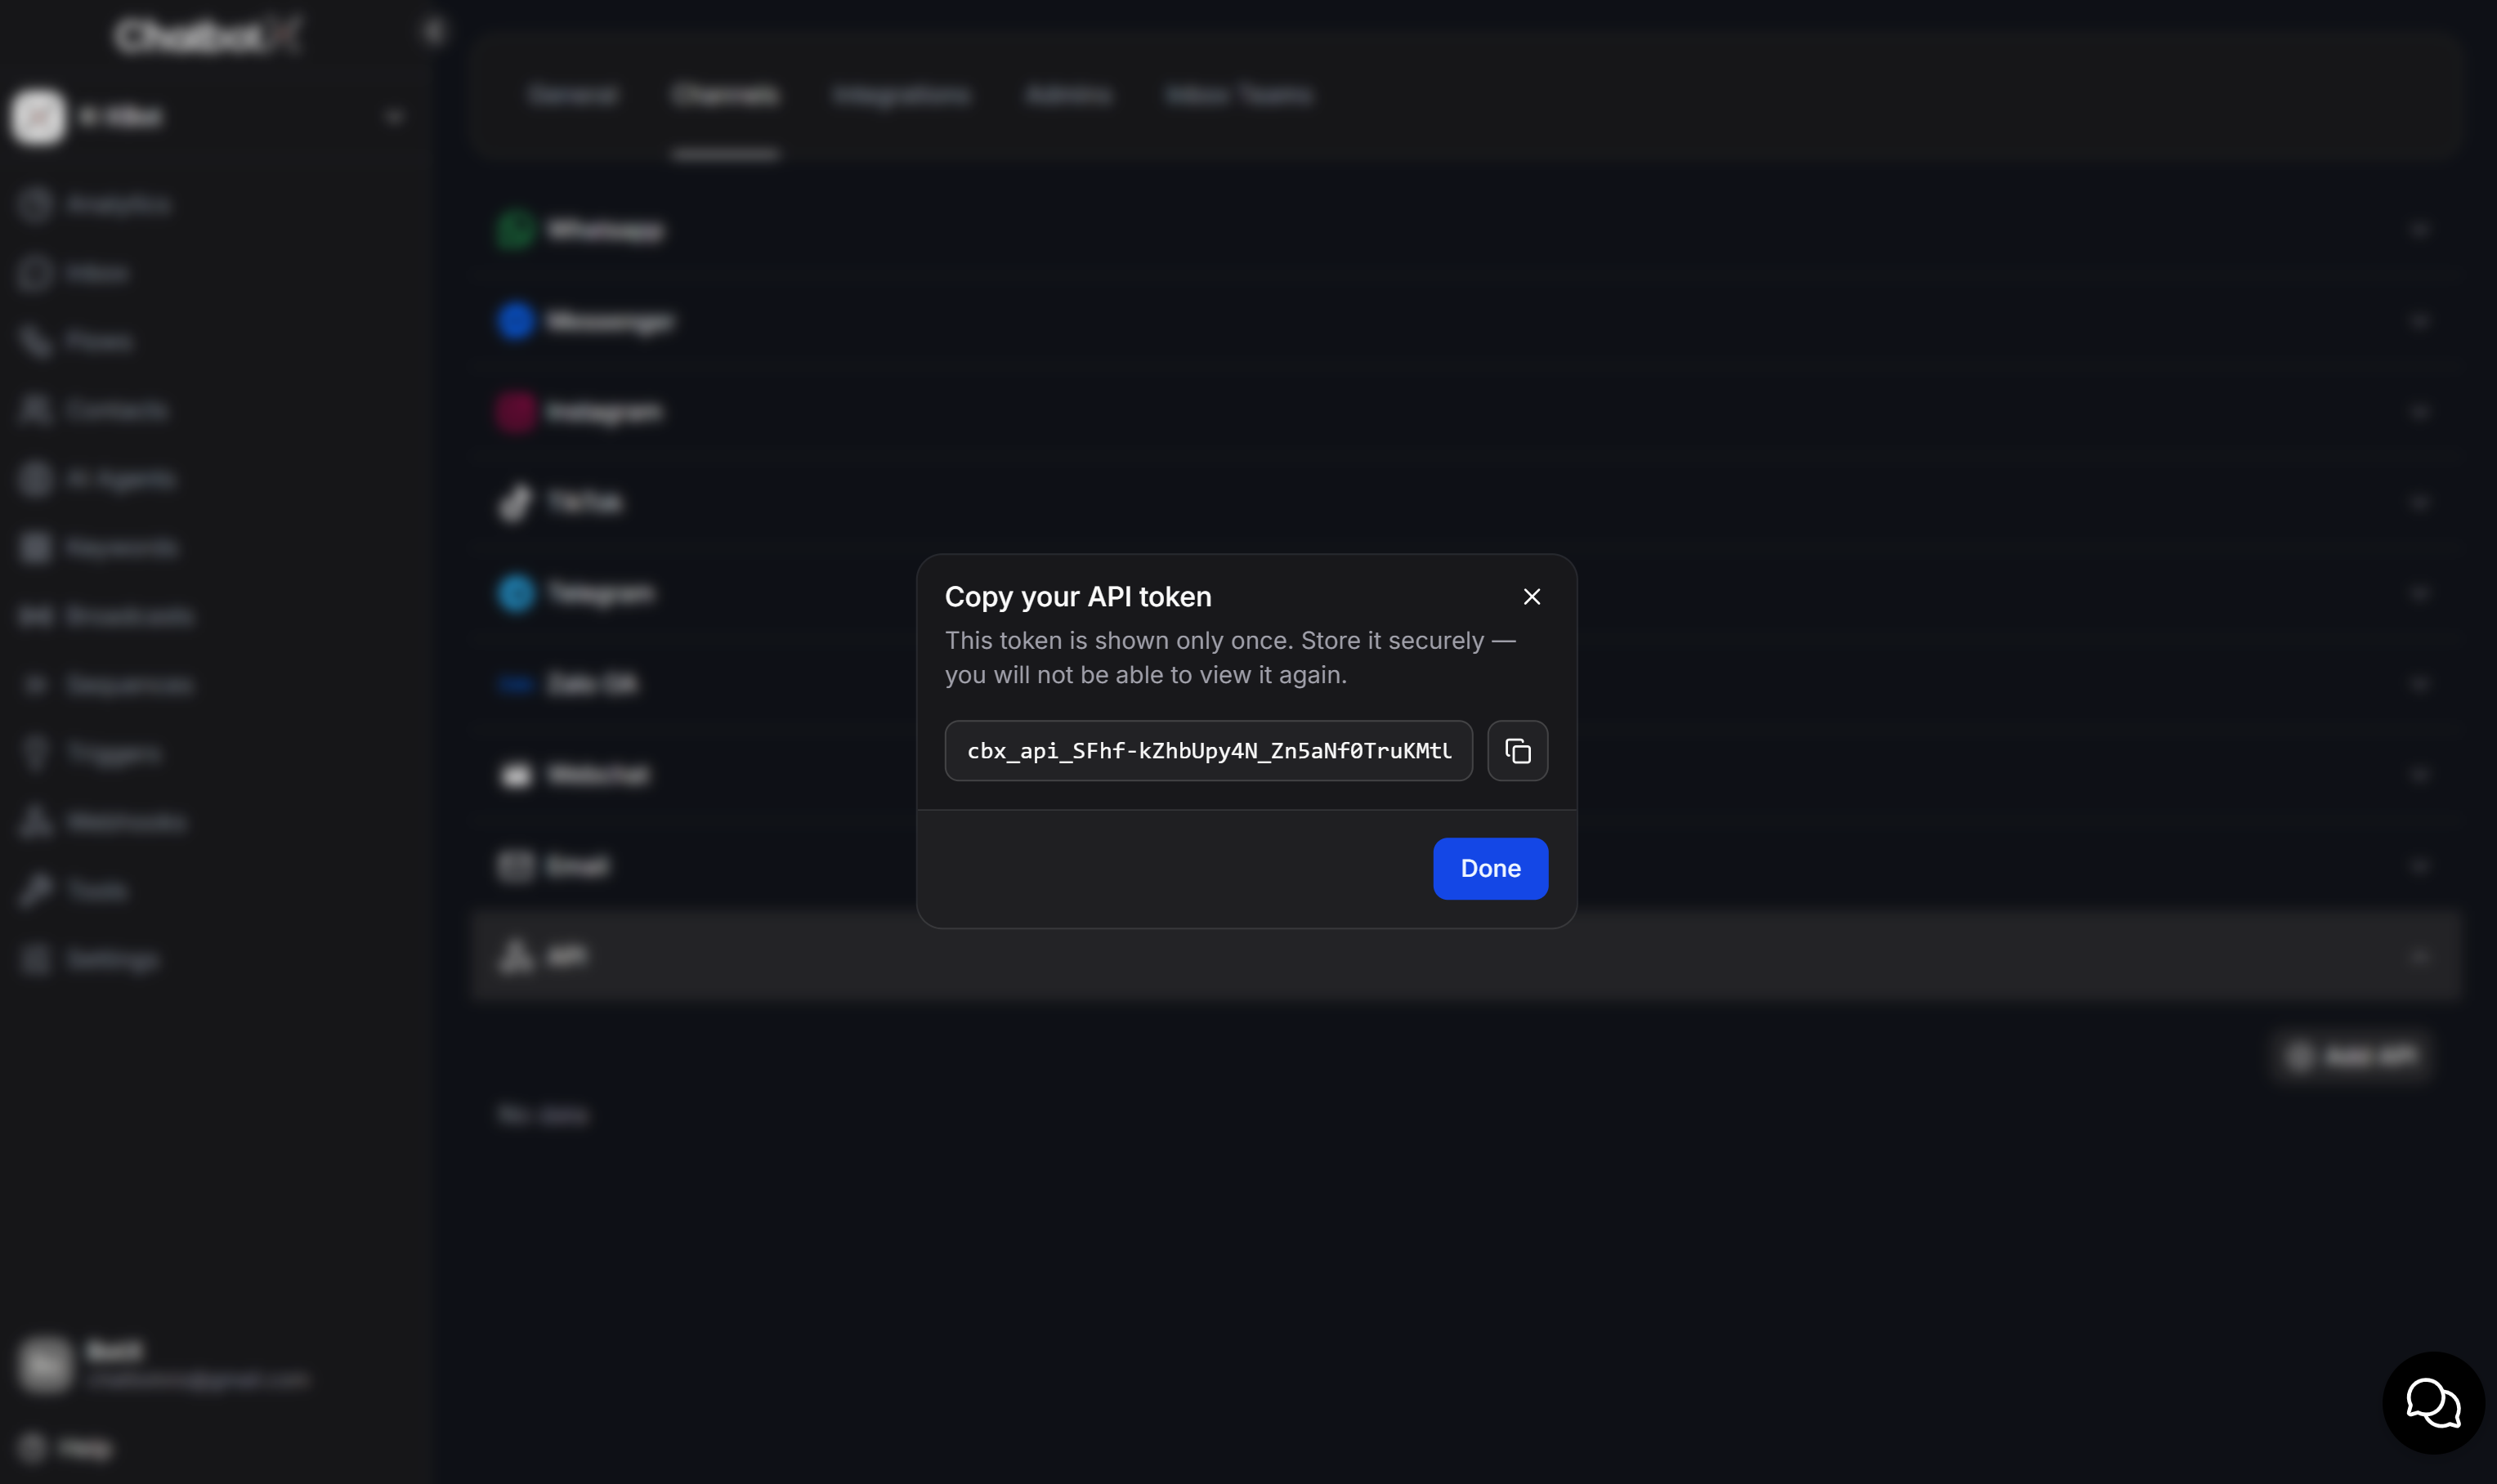Click the 'Copy your API token' heading
Viewport: 2497px width, 1484px height.
click(1078, 597)
